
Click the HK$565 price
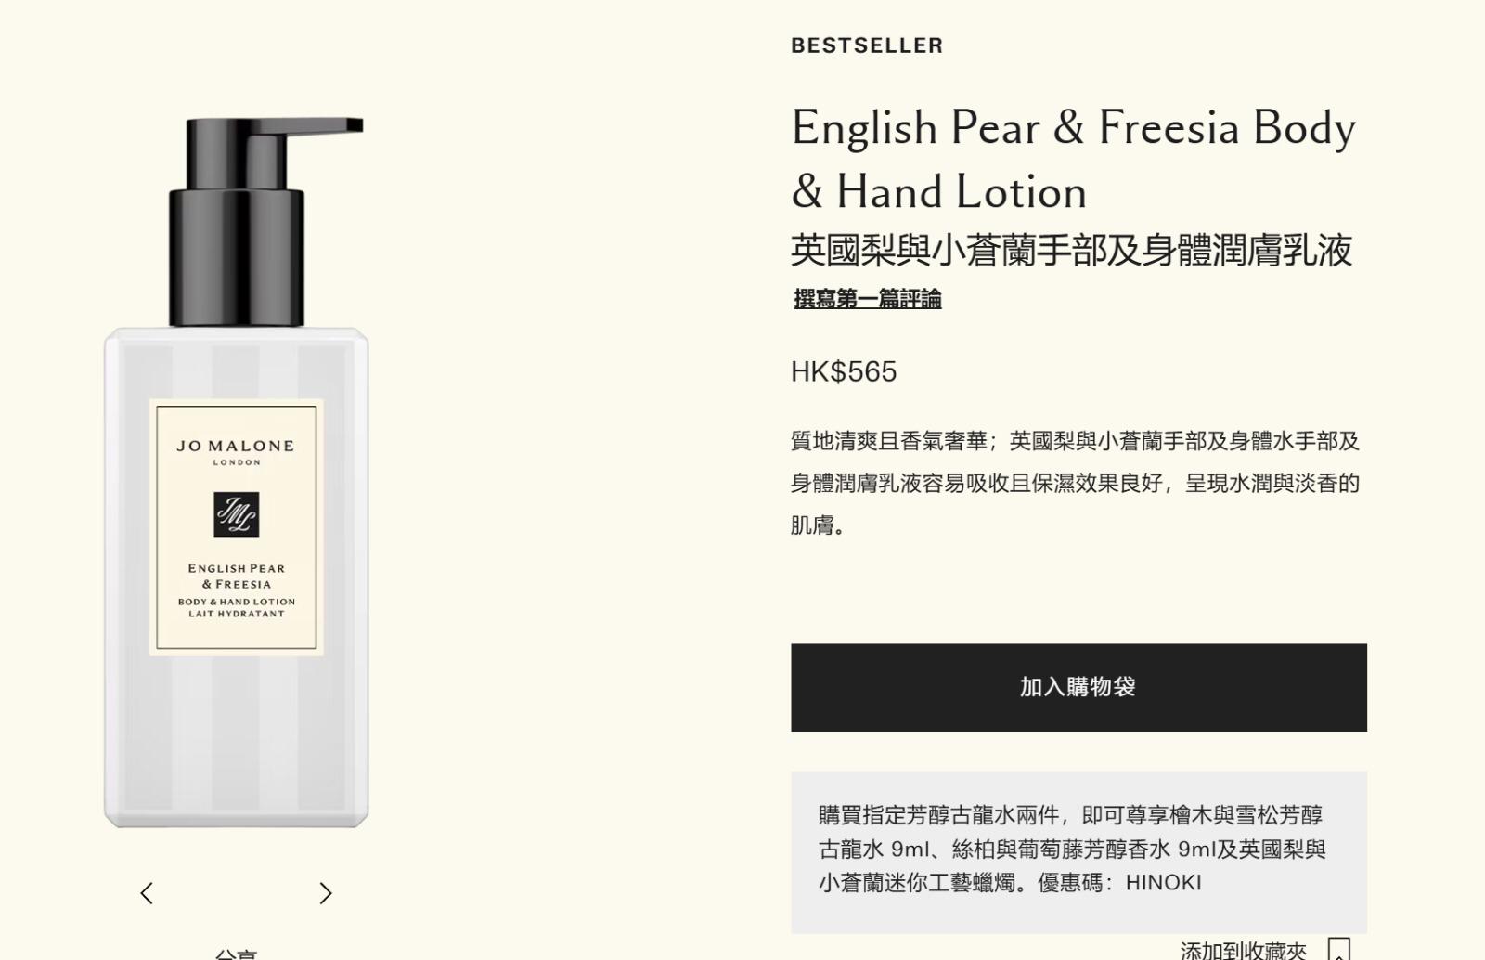[x=844, y=371]
